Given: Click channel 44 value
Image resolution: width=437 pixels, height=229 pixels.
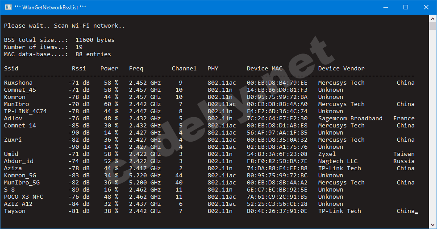Looking at the screenshot, I should [179, 176].
